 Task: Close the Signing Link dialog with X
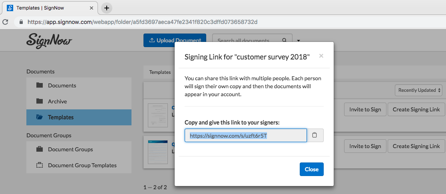321,56
